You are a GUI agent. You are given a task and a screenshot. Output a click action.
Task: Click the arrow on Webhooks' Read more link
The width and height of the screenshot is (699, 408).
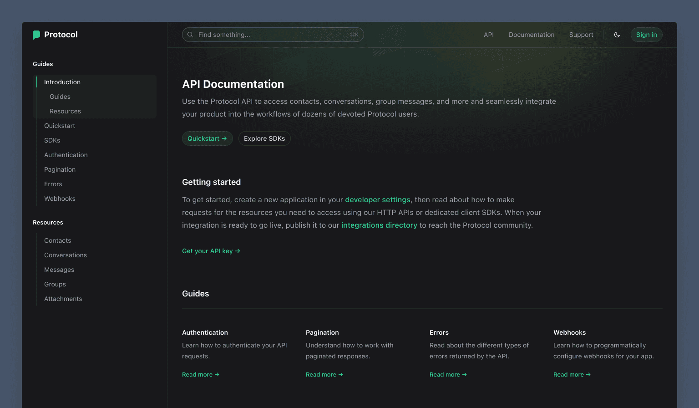588,374
